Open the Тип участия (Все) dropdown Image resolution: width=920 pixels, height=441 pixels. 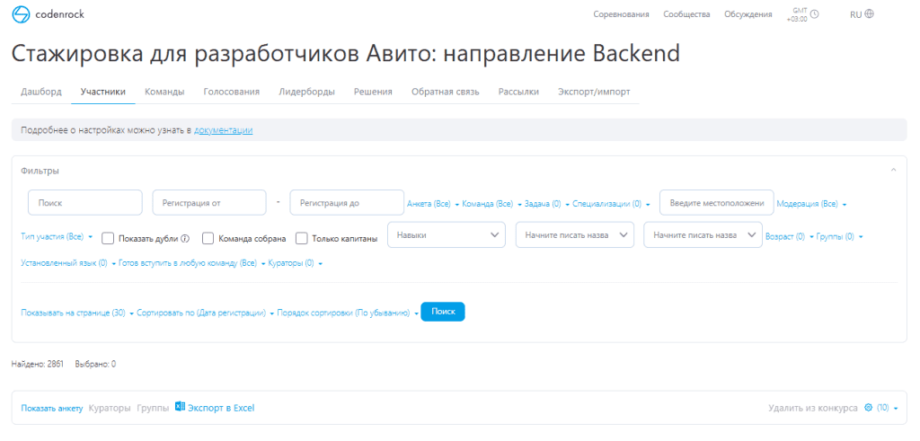[57, 237]
